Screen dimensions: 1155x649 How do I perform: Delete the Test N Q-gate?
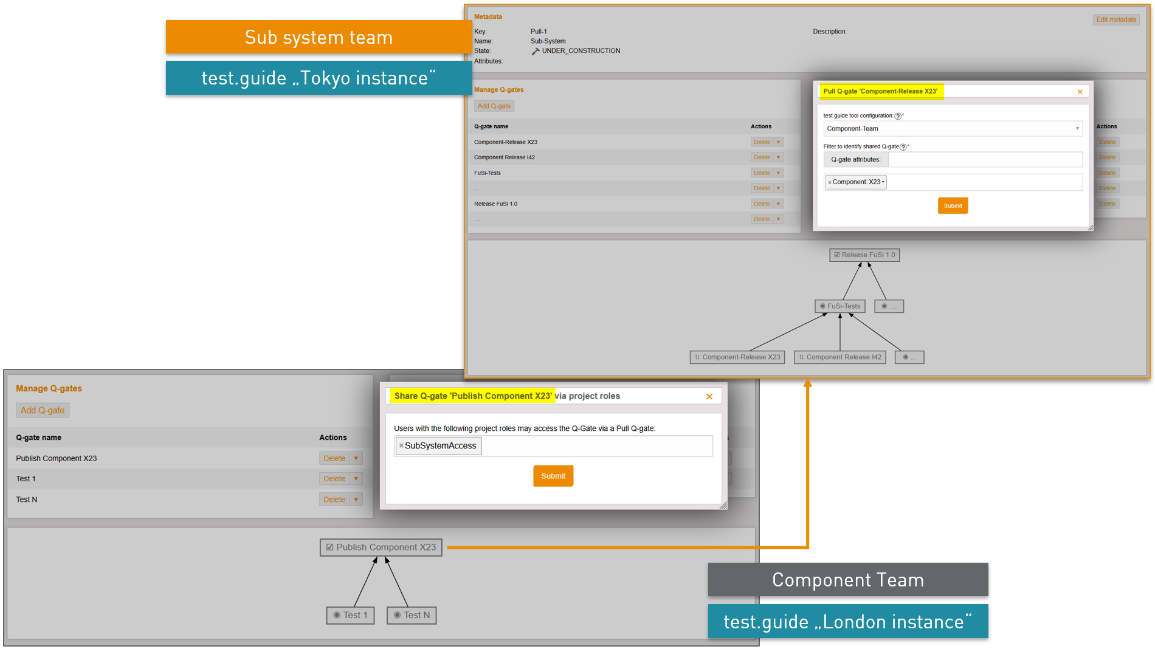334,500
